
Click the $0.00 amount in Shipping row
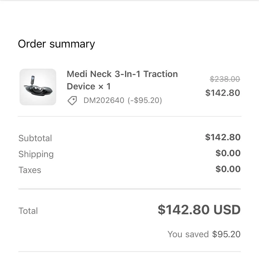(x=228, y=153)
